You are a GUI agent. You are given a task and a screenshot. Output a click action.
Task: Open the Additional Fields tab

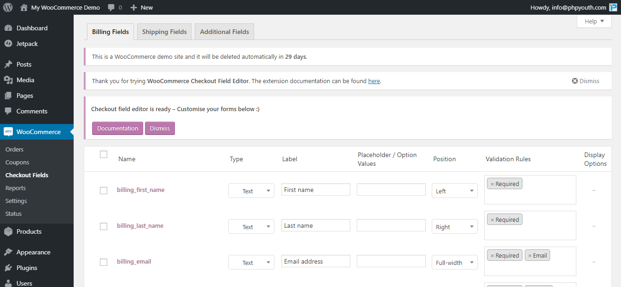coord(224,31)
